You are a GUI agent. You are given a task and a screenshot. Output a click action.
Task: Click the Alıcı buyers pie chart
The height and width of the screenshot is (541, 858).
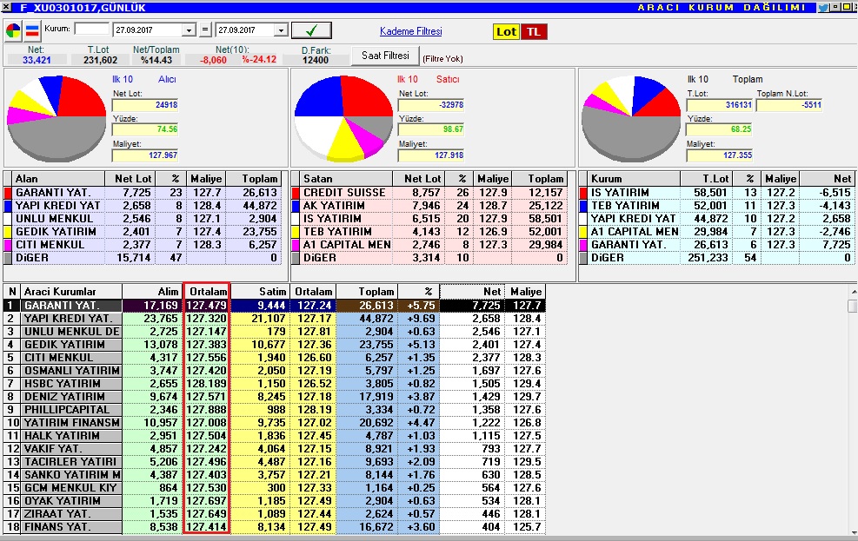pos(57,118)
